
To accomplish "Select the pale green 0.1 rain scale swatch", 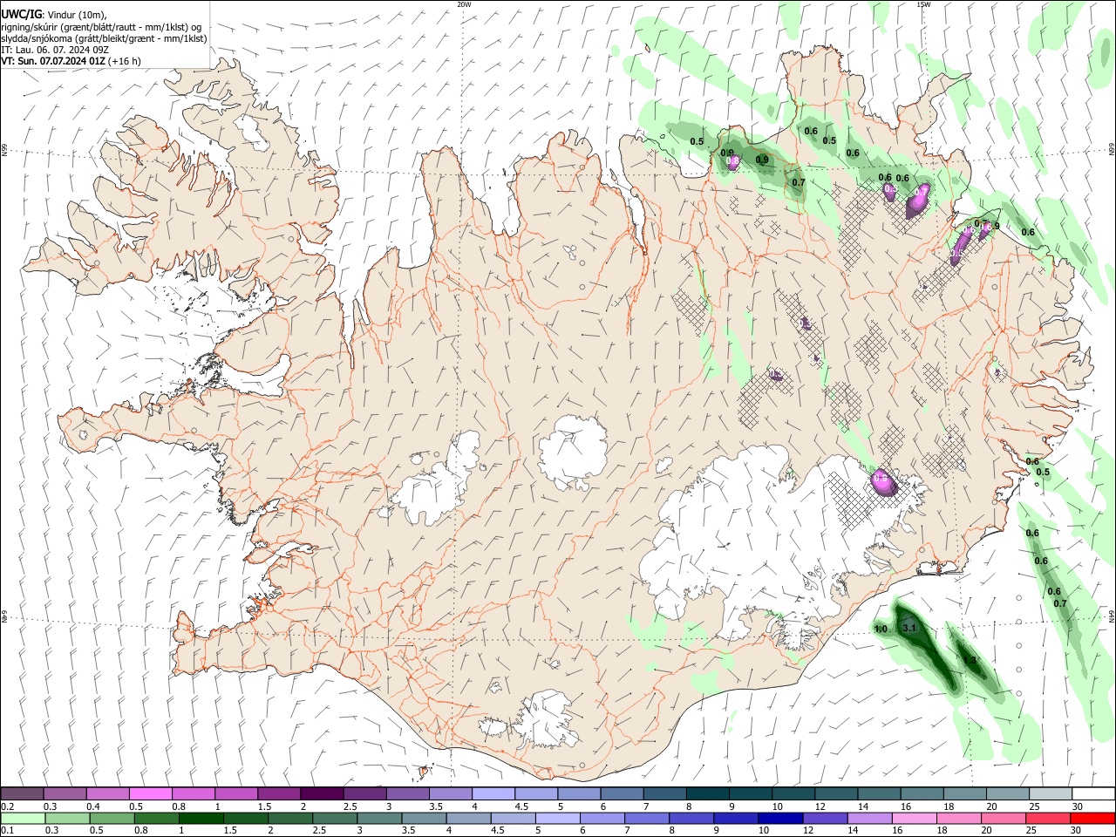I will (22, 818).
